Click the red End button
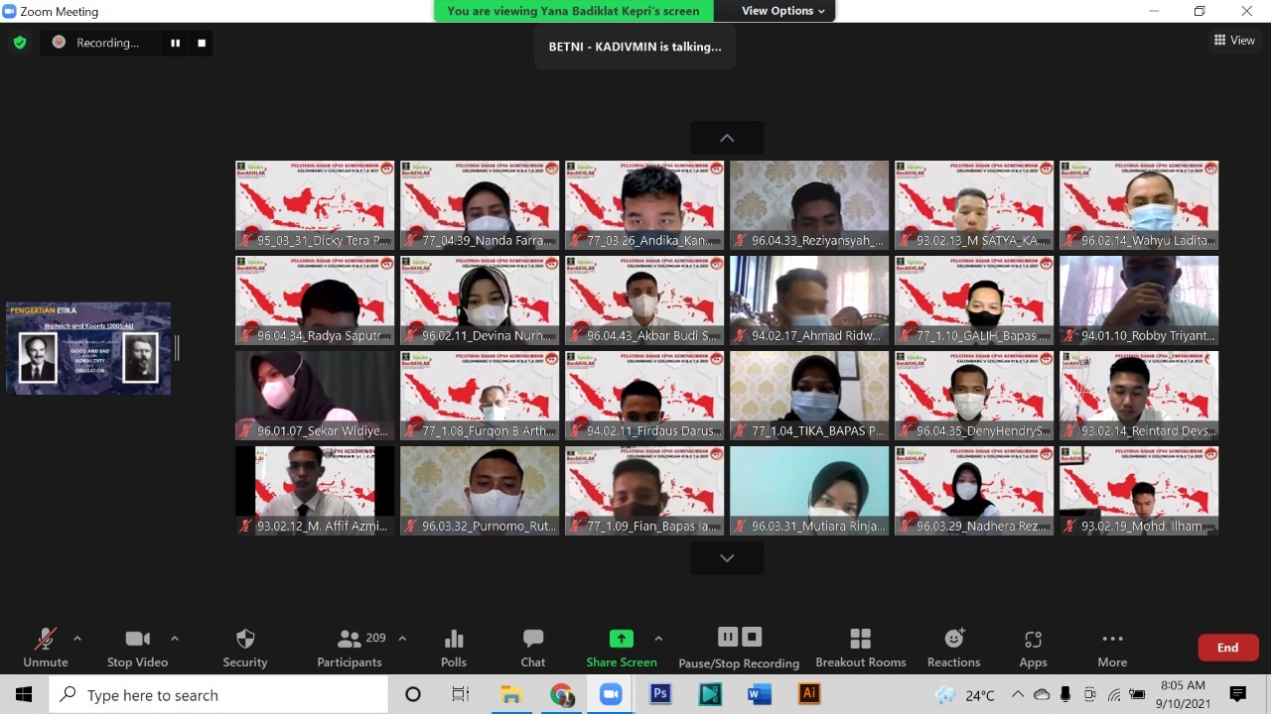Image resolution: width=1271 pixels, height=714 pixels. (x=1228, y=648)
